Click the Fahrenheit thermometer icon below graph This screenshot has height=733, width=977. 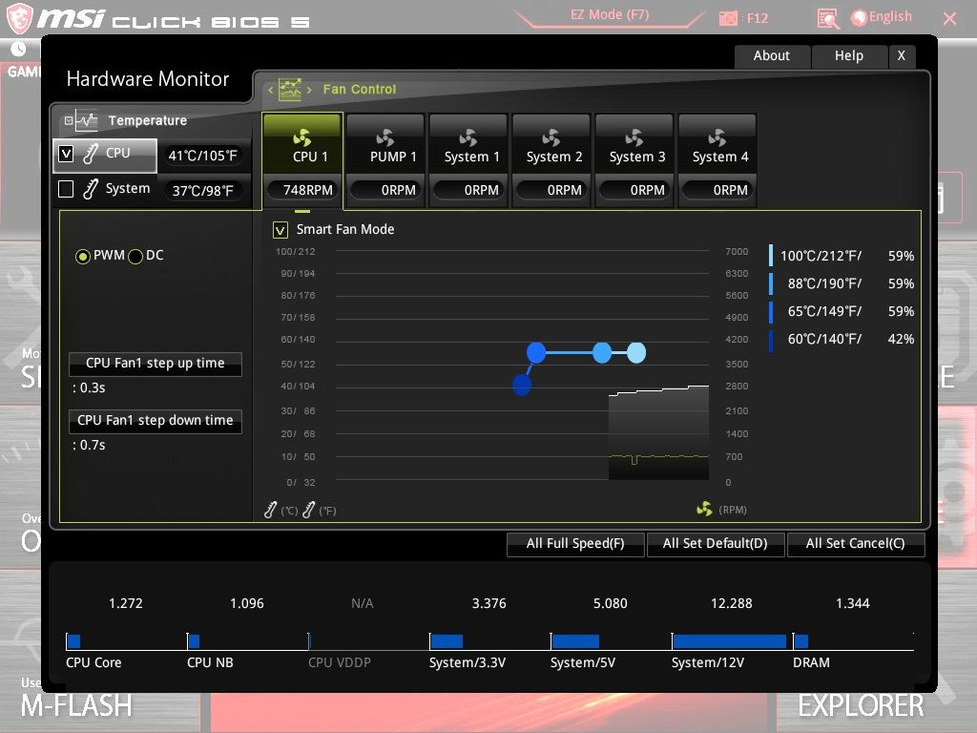308,511
